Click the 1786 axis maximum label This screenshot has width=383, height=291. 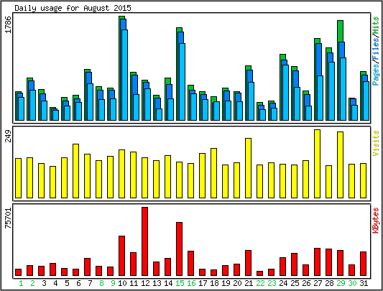(8, 24)
